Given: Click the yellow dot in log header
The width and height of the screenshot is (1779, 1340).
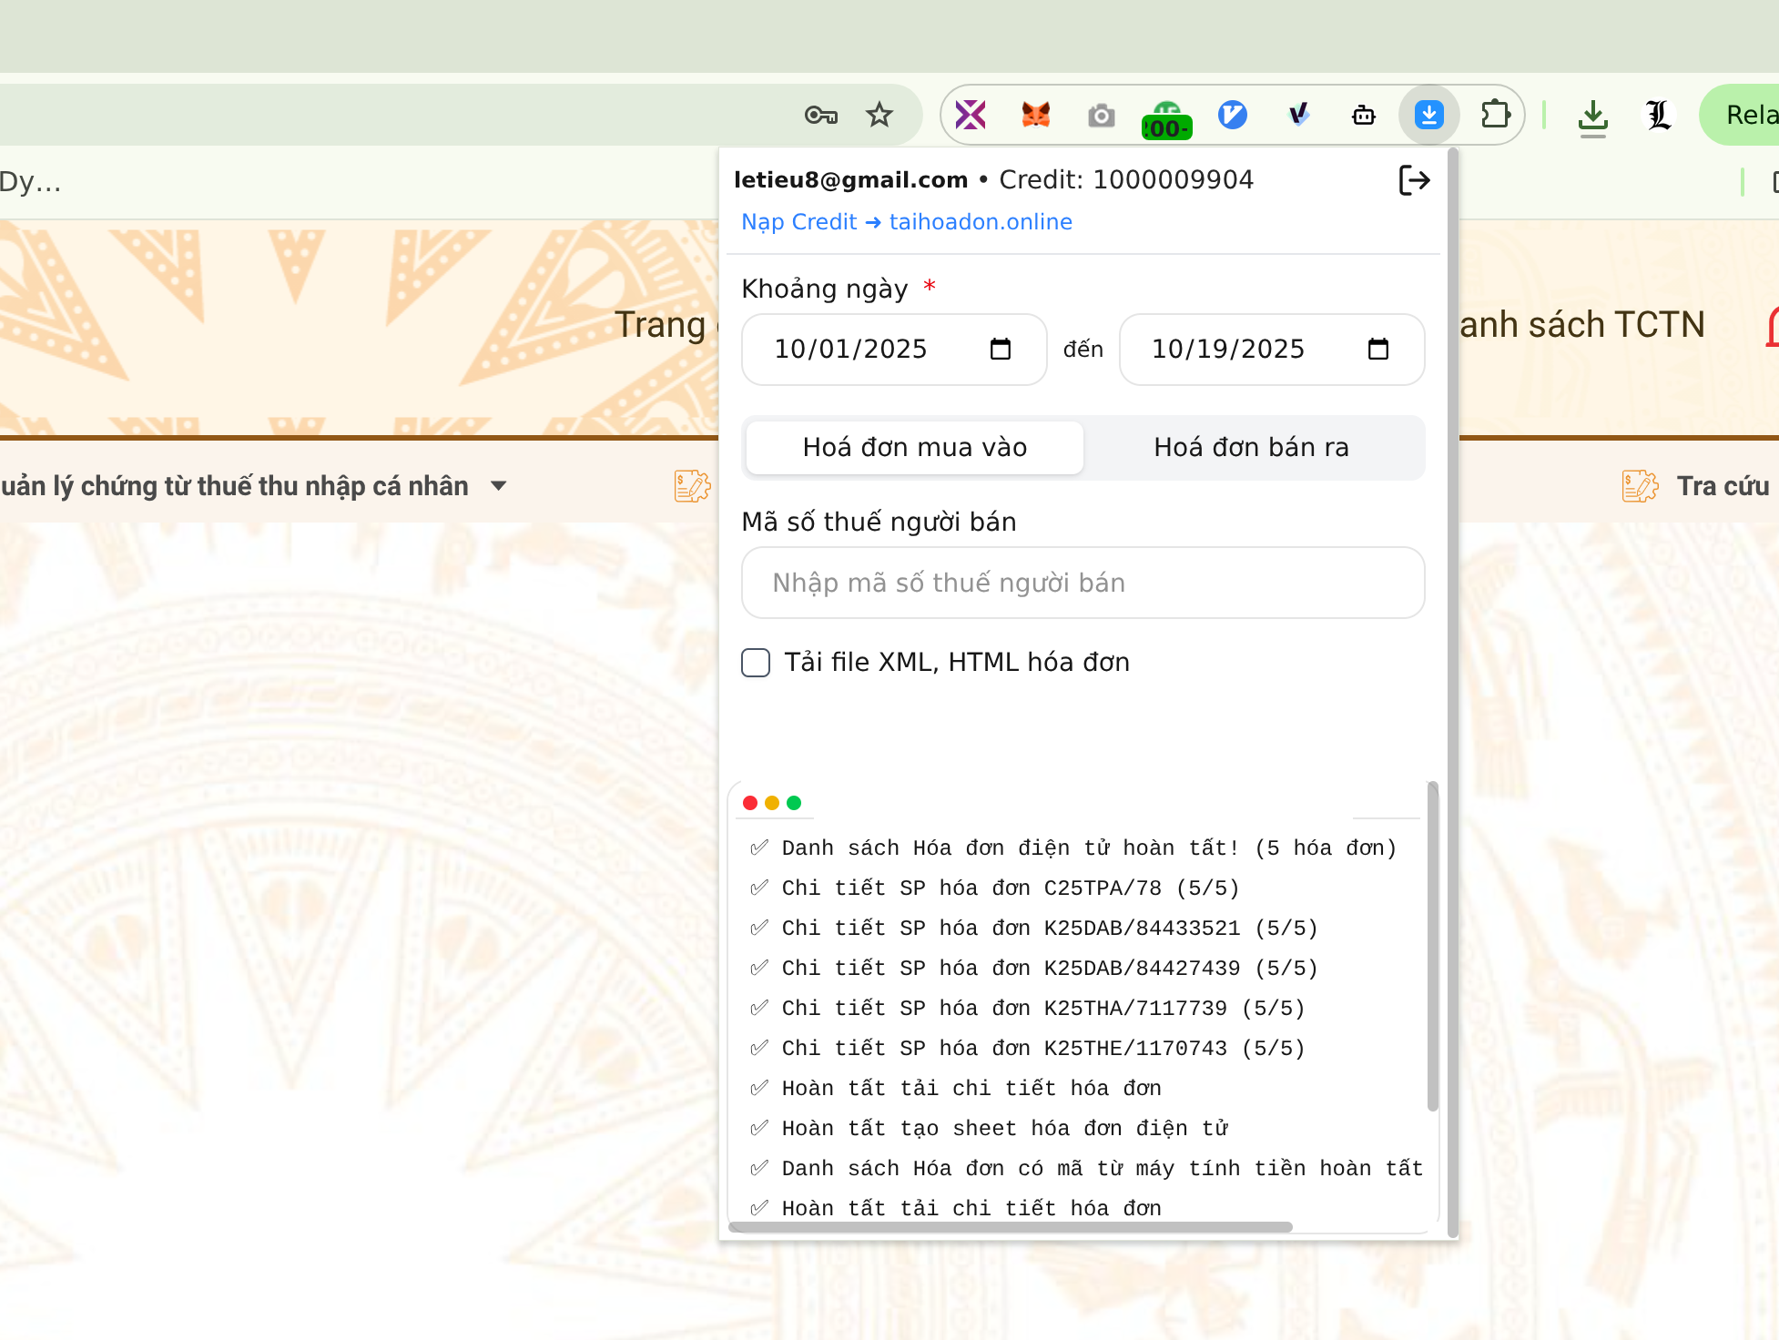Looking at the screenshot, I should [x=772, y=803].
